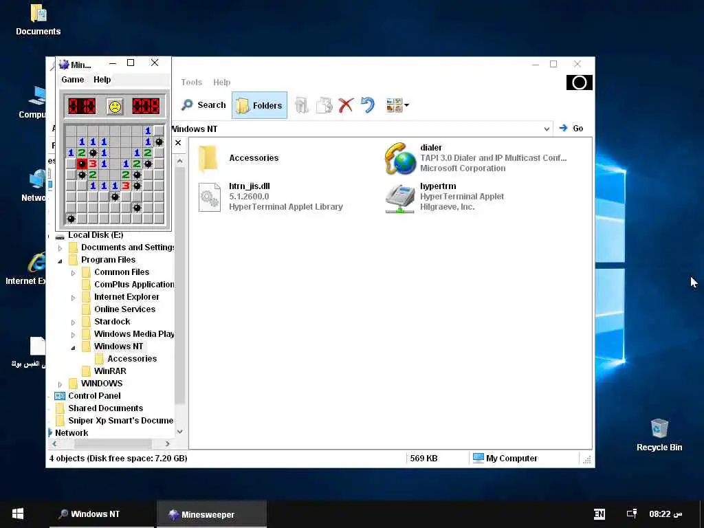The image size is (704, 528).
Task: Click the Minesweeper timer display
Action: (x=146, y=107)
